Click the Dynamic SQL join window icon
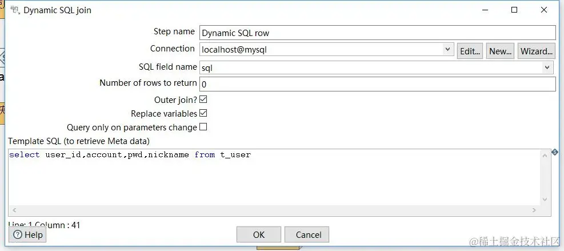 click(x=15, y=10)
